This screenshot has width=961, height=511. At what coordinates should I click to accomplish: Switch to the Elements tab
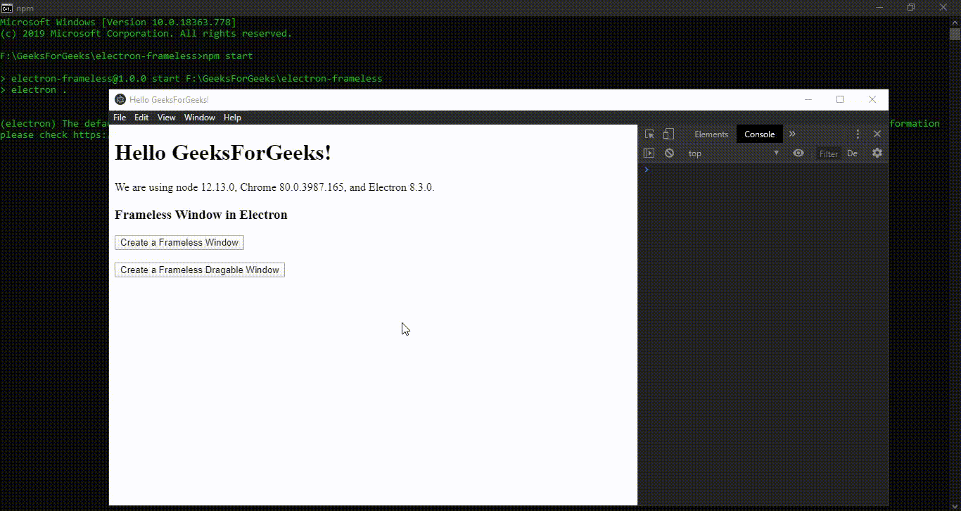[711, 134]
